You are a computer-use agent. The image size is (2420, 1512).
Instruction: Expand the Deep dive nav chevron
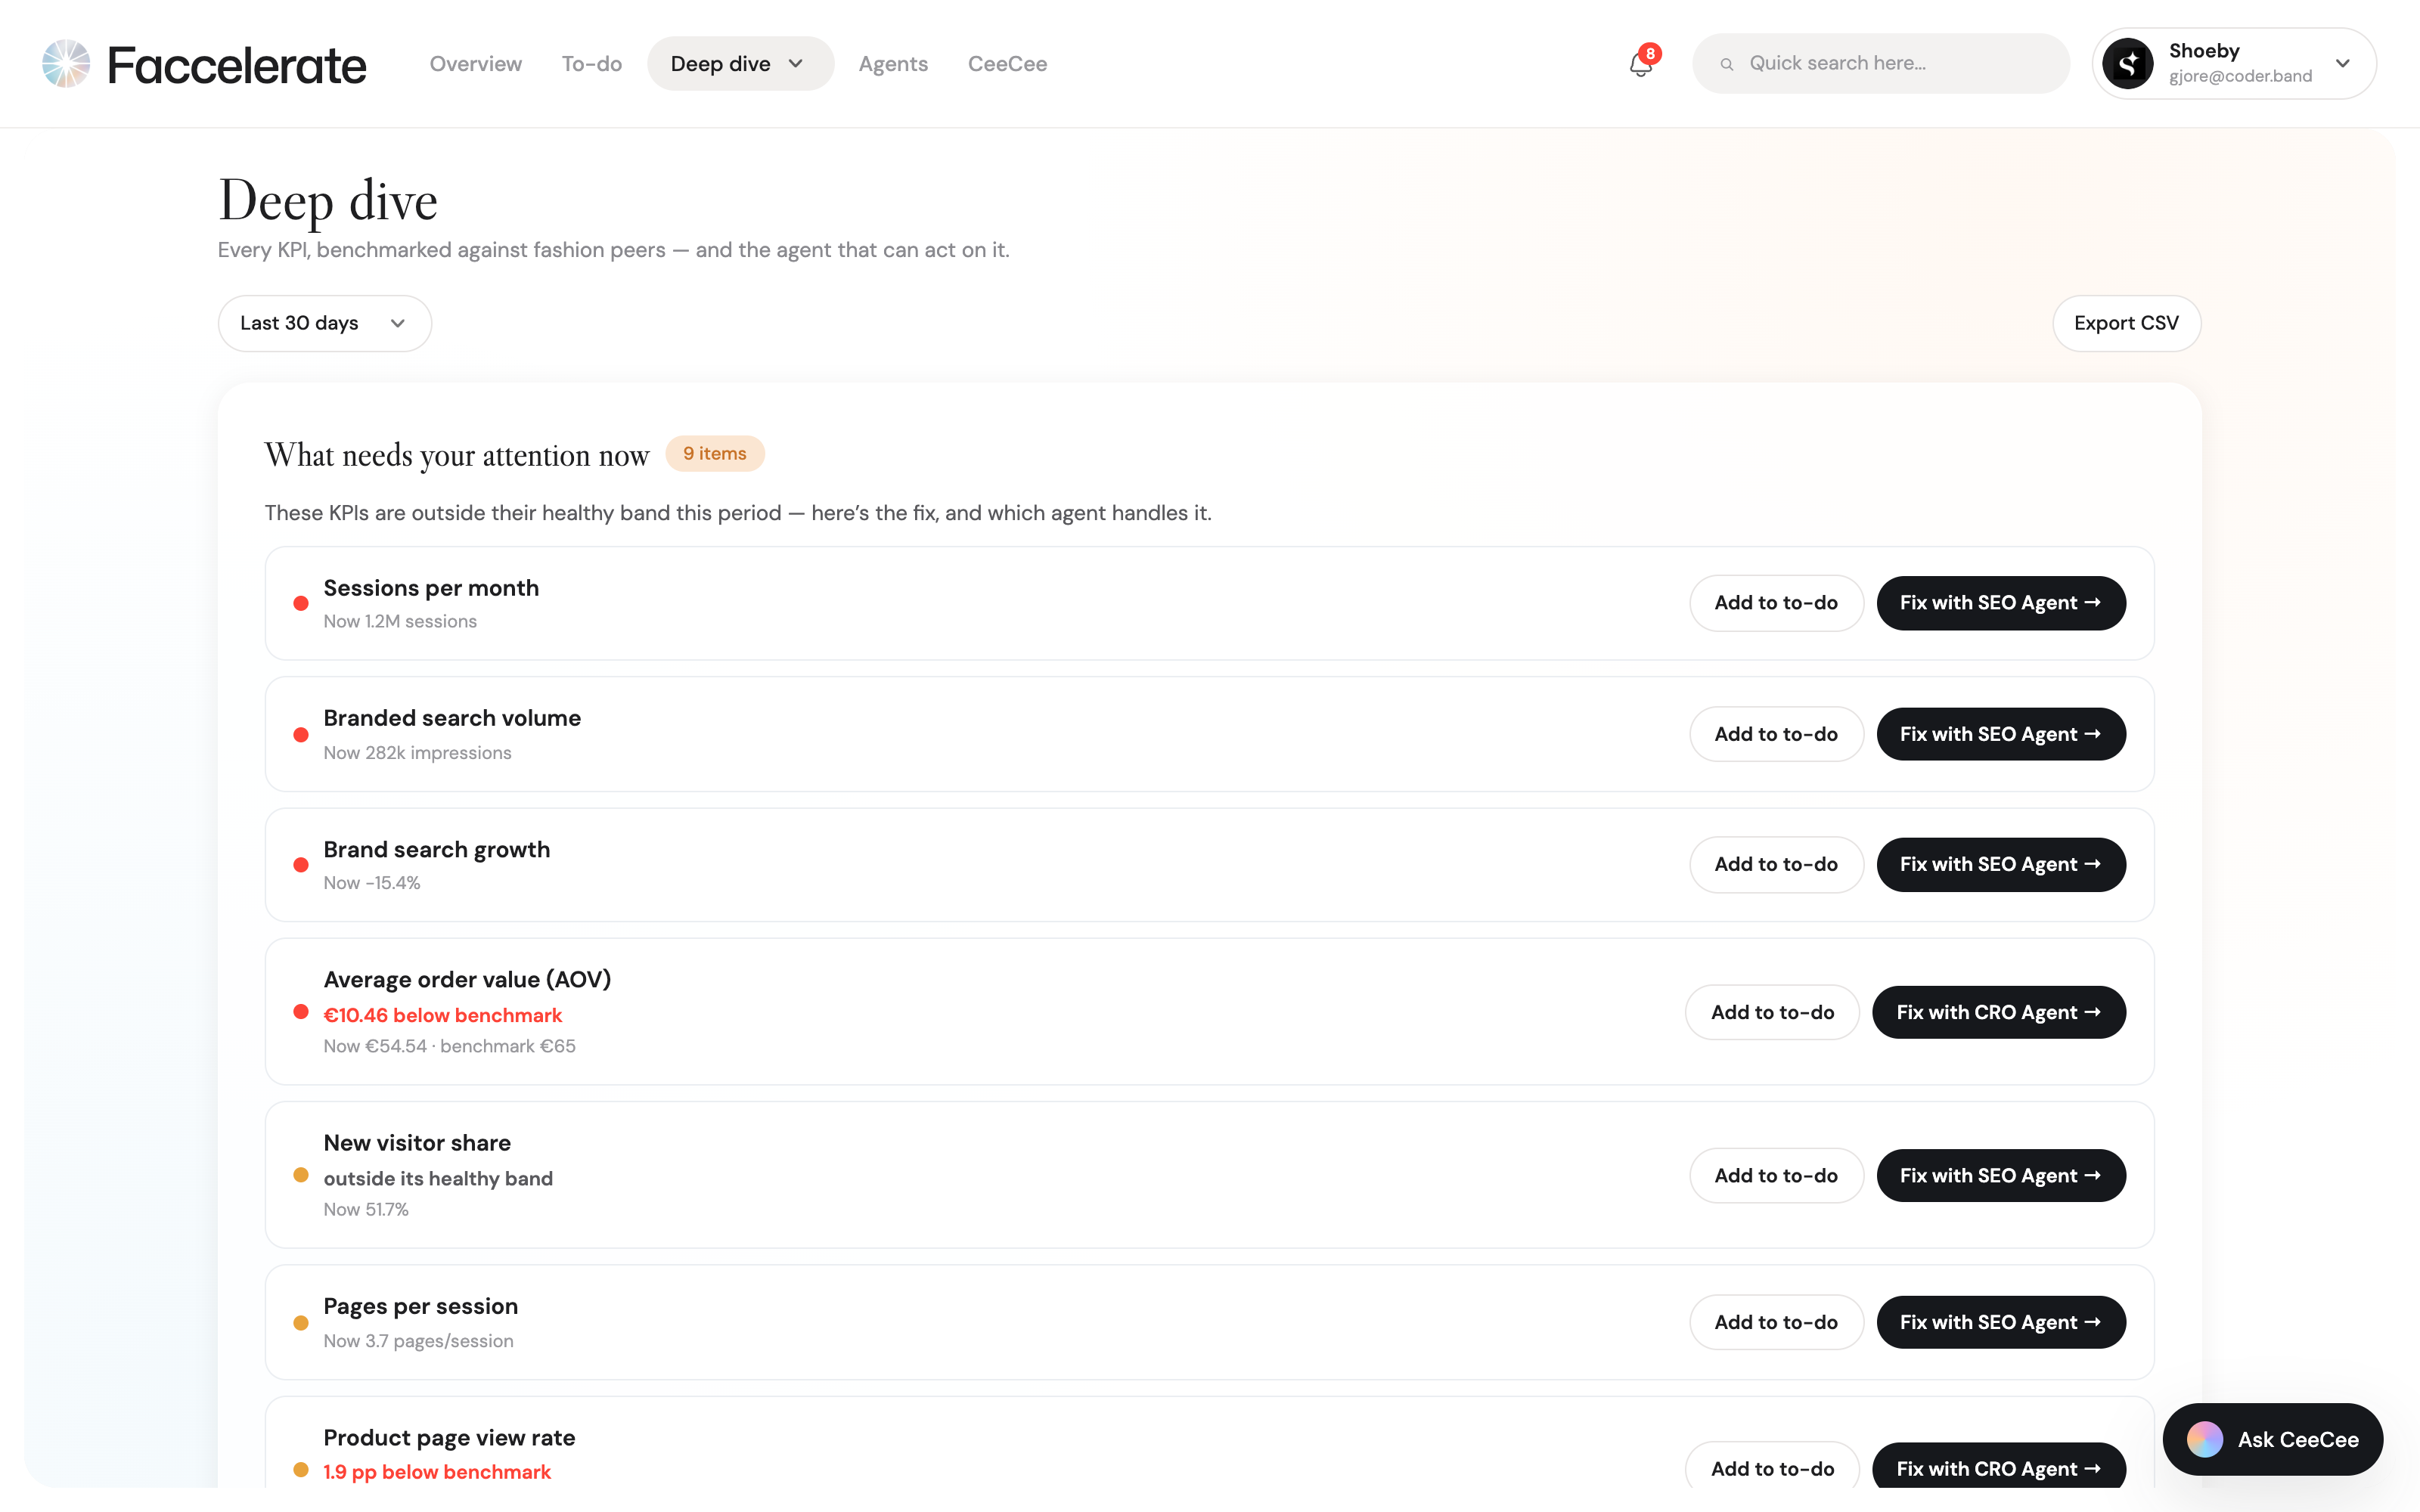[x=796, y=64]
